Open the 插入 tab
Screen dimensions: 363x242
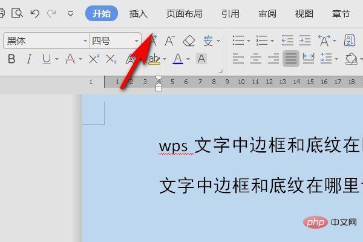pyautogui.click(x=138, y=14)
